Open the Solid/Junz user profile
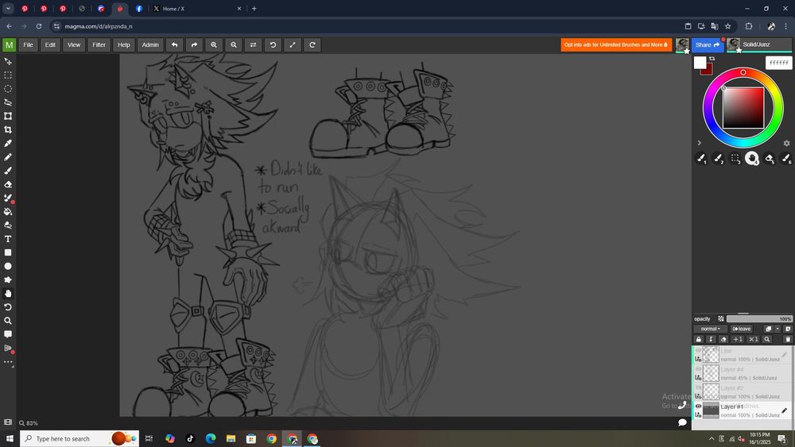The width and height of the screenshot is (795, 447). [x=759, y=44]
